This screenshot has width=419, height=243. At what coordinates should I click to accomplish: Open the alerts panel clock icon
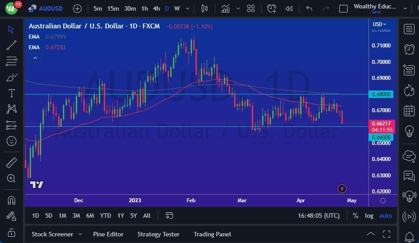click(409, 49)
